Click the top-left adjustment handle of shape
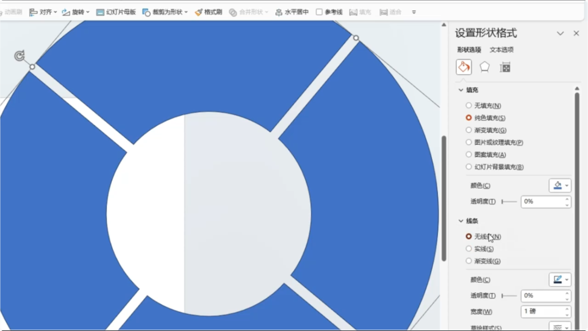Viewport: 588px width, 331px height. [x=32, y=67]
